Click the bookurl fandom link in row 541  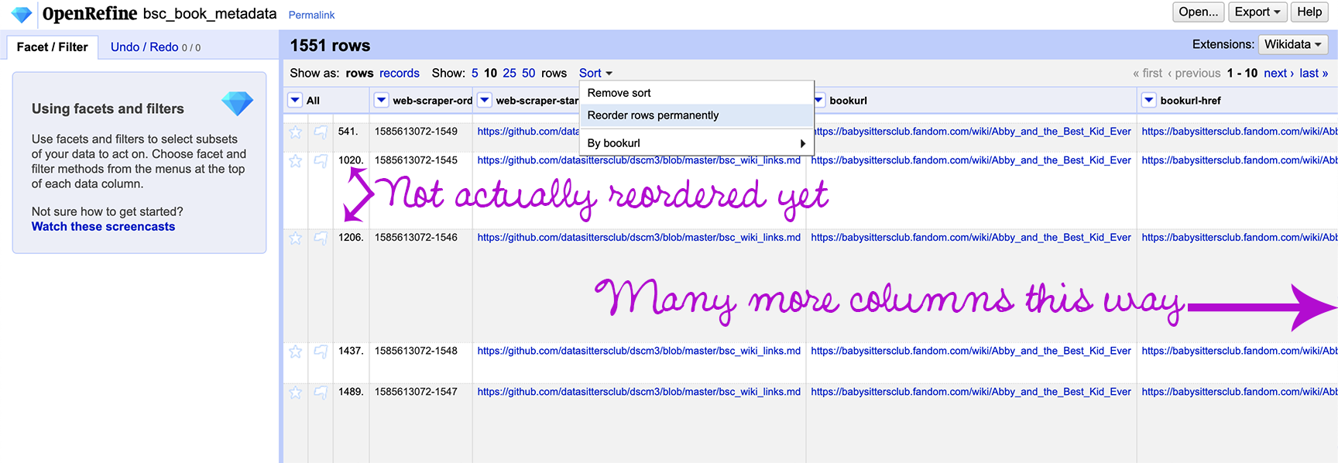tap(973, 132)
